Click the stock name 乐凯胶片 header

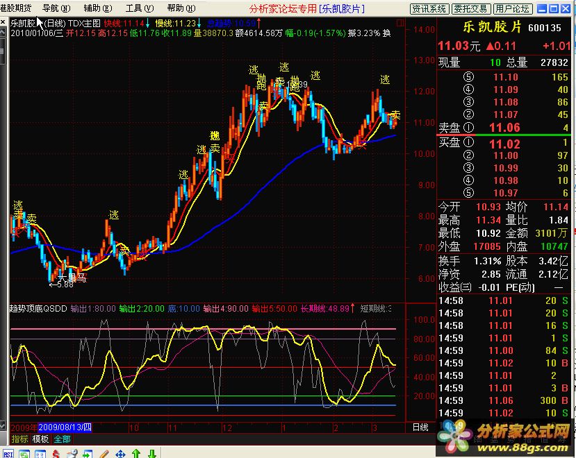(x=492, y=27)
